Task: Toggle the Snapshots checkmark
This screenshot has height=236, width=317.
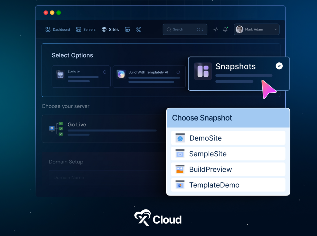Action: [x=279, y=66]
